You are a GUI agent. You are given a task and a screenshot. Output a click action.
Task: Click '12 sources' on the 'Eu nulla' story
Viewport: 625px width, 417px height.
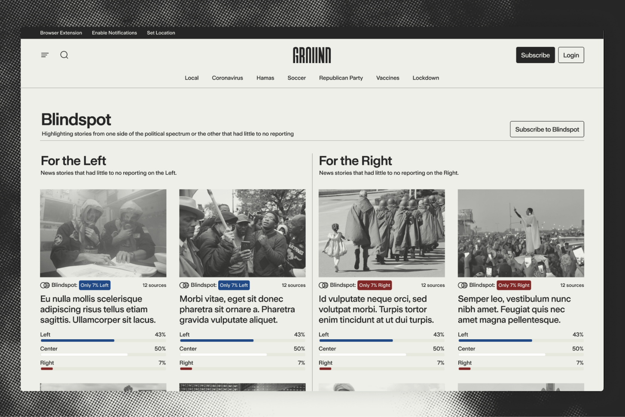point(154,285)
